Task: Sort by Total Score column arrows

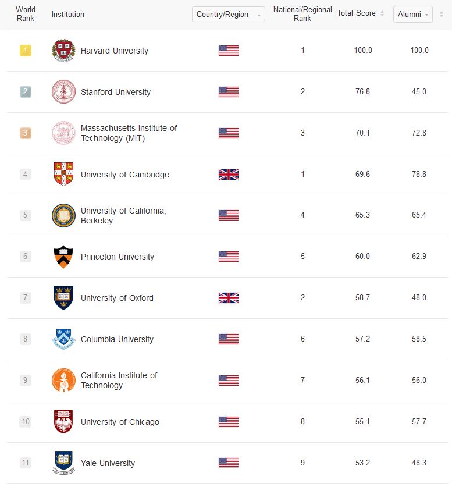Action: tap(382, 13)
